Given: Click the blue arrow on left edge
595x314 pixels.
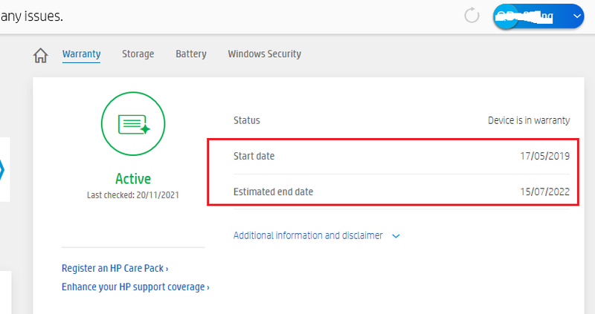Looking at the screenshot, I should click(x=2, y=170).
